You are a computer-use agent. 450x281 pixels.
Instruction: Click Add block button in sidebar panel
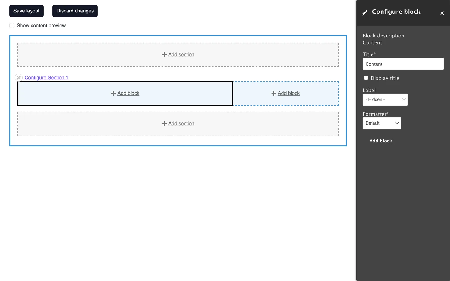point(380,141)
